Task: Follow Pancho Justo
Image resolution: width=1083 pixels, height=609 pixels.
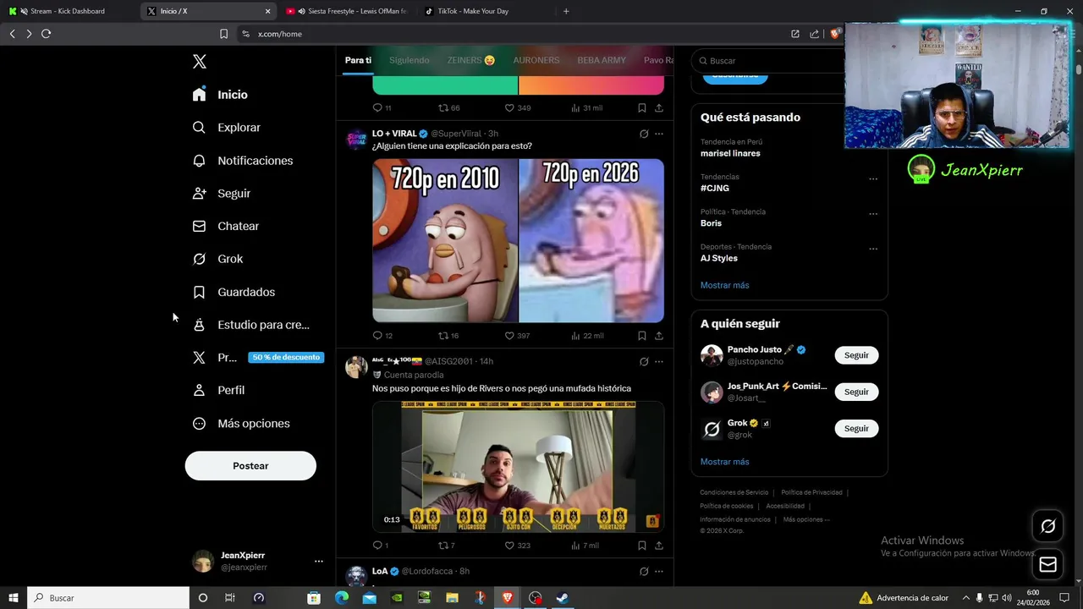Action: [x=856, y=355]
